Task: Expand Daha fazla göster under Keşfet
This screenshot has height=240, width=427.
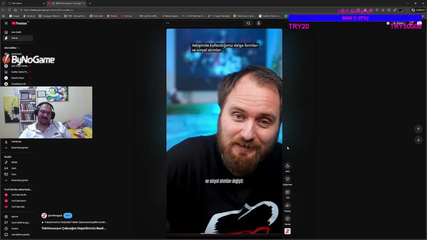Action: [x=17, y=180]
